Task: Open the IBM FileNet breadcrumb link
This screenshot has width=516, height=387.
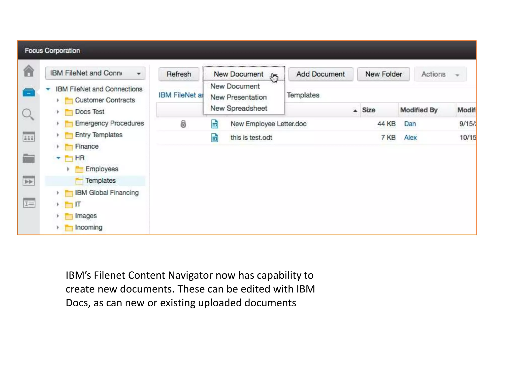Action: point(181,95)
